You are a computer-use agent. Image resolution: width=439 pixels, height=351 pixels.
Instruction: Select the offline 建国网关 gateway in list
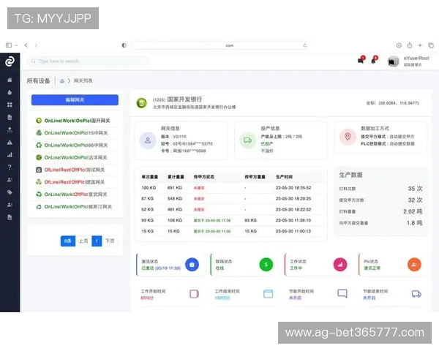(x=75, y=182)
